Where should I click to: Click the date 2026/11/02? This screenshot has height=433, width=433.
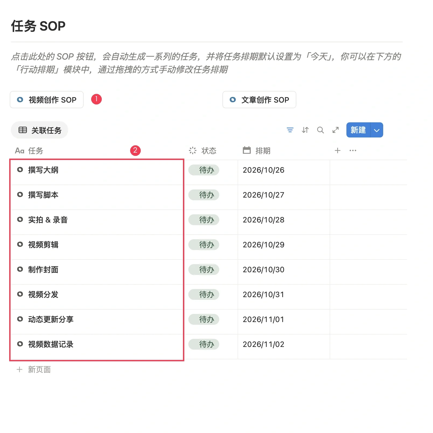(263, 344)
